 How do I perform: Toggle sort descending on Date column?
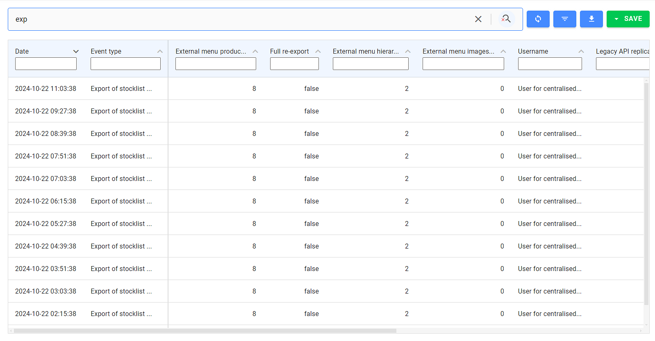pos(76,51)
